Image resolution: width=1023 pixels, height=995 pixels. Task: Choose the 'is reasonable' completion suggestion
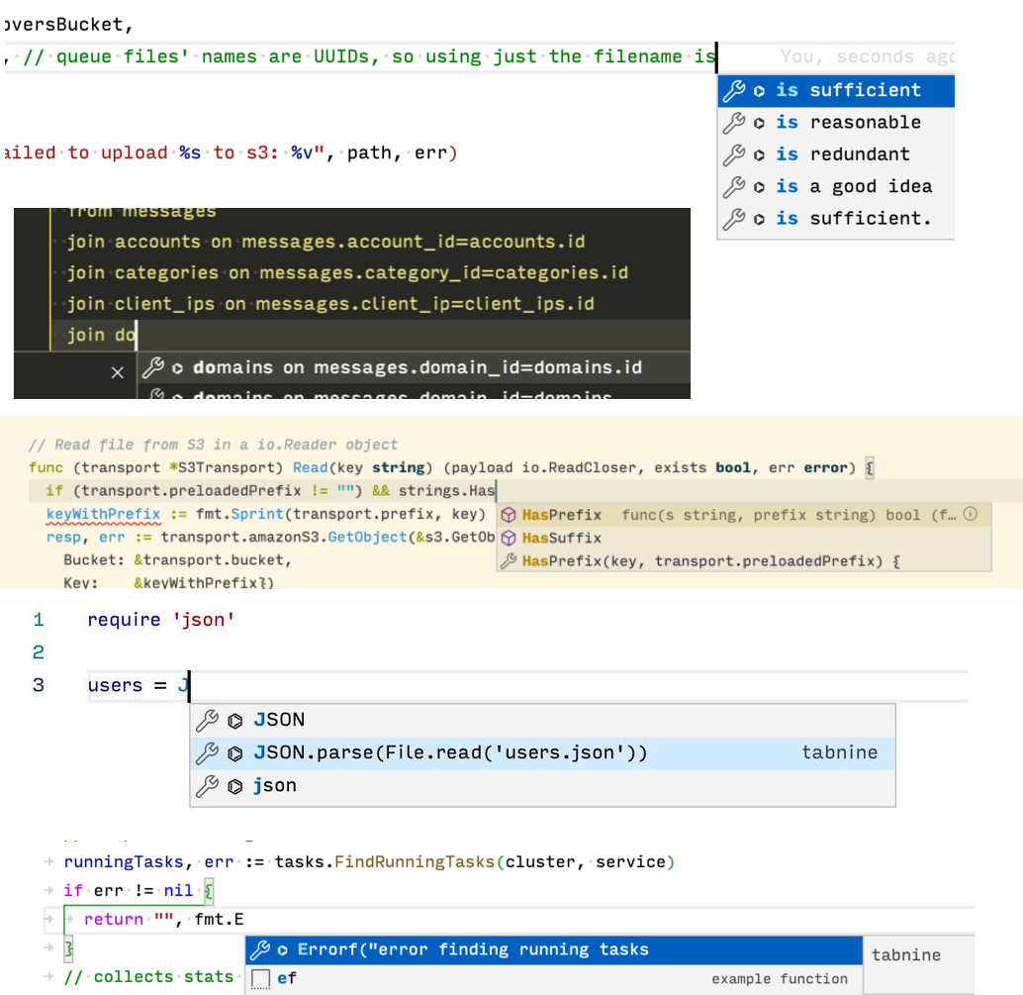tap(836, 123)
